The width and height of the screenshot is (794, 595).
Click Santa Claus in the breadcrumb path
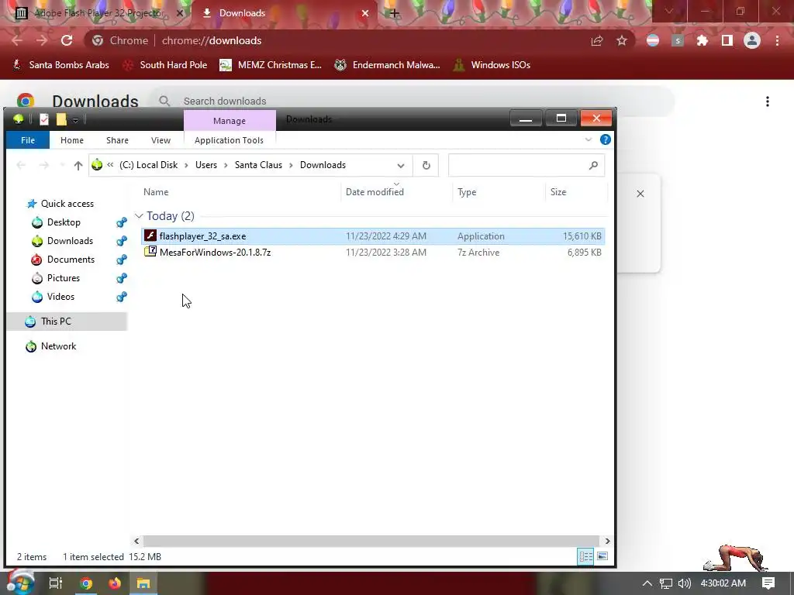pyautogui.click(x=258, y=165)
